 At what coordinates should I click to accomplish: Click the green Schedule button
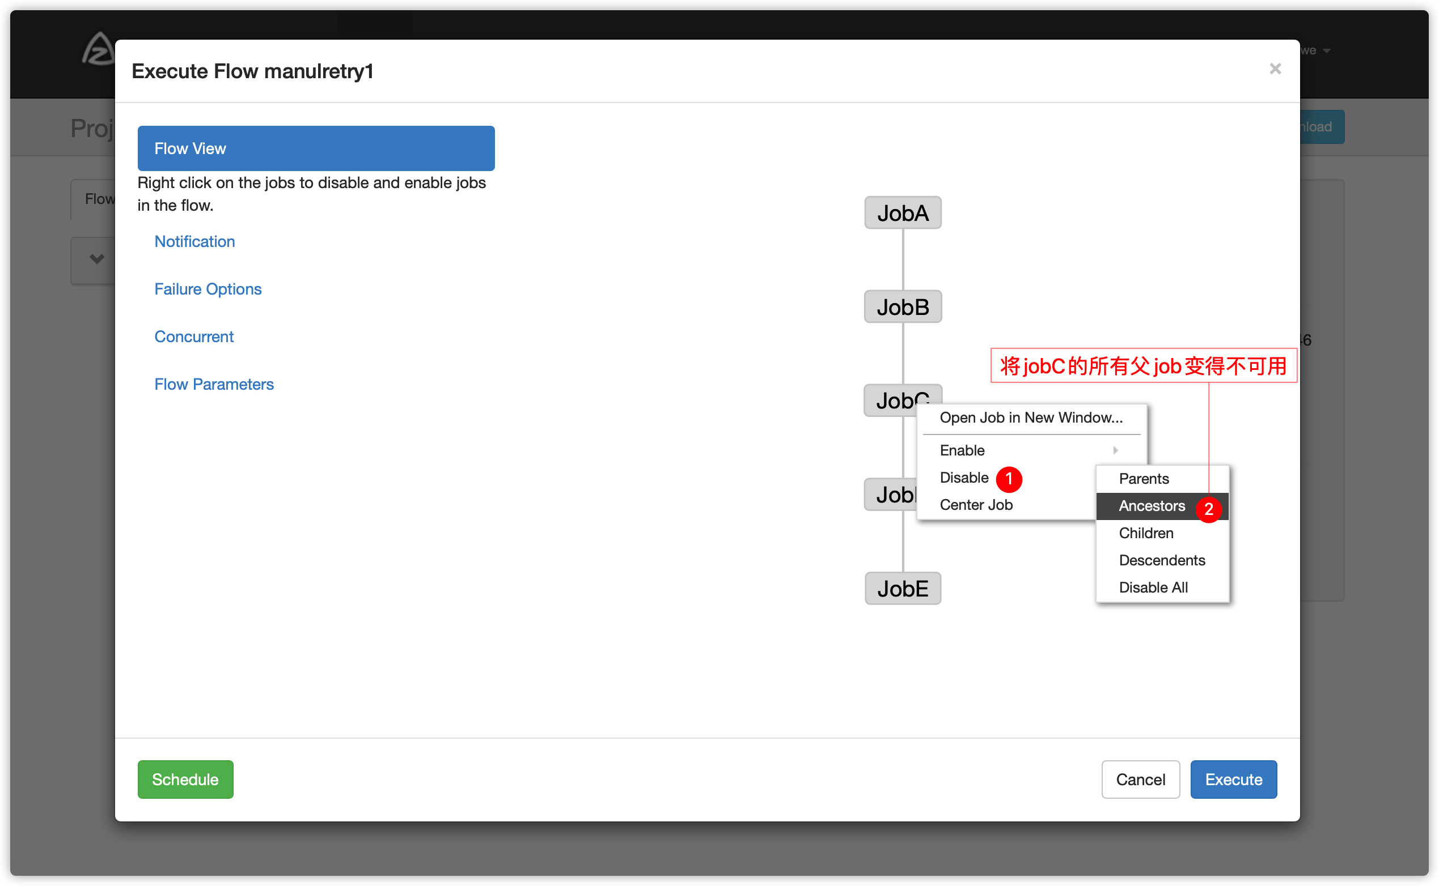185,779
